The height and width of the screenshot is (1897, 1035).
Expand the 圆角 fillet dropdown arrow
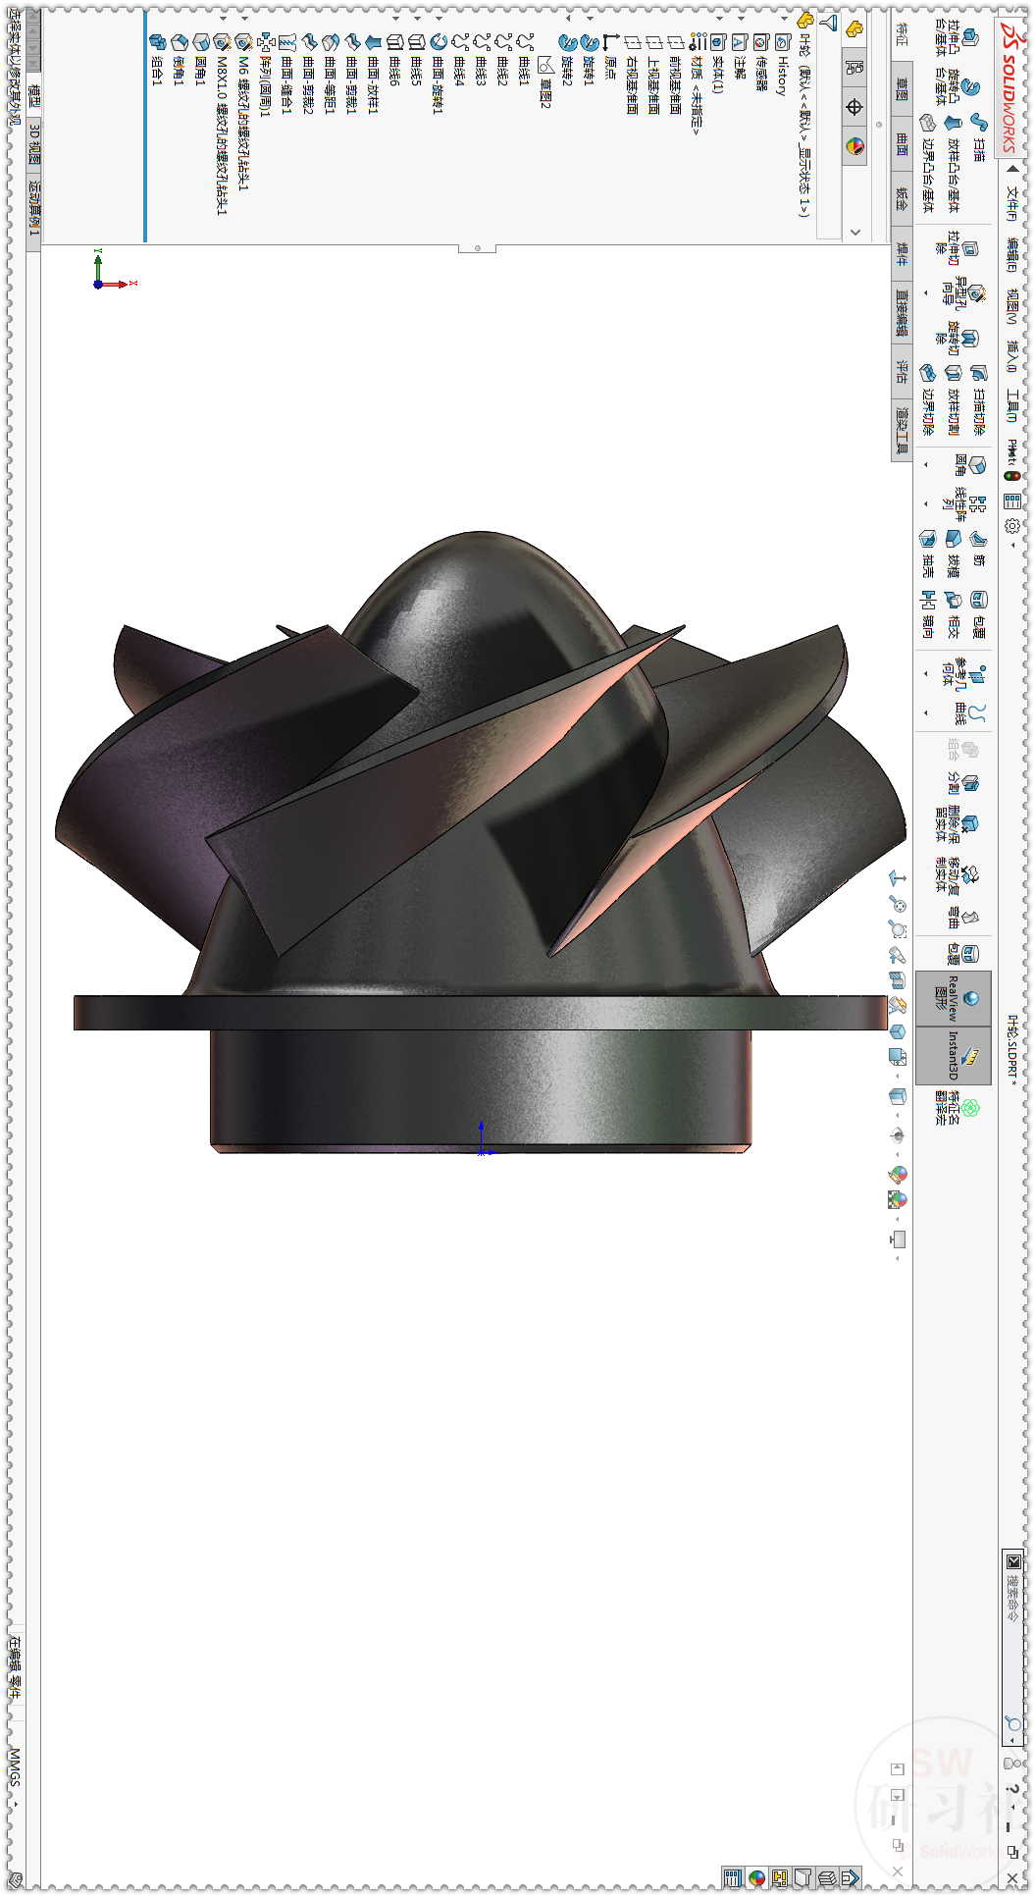[x=926, y=465]
